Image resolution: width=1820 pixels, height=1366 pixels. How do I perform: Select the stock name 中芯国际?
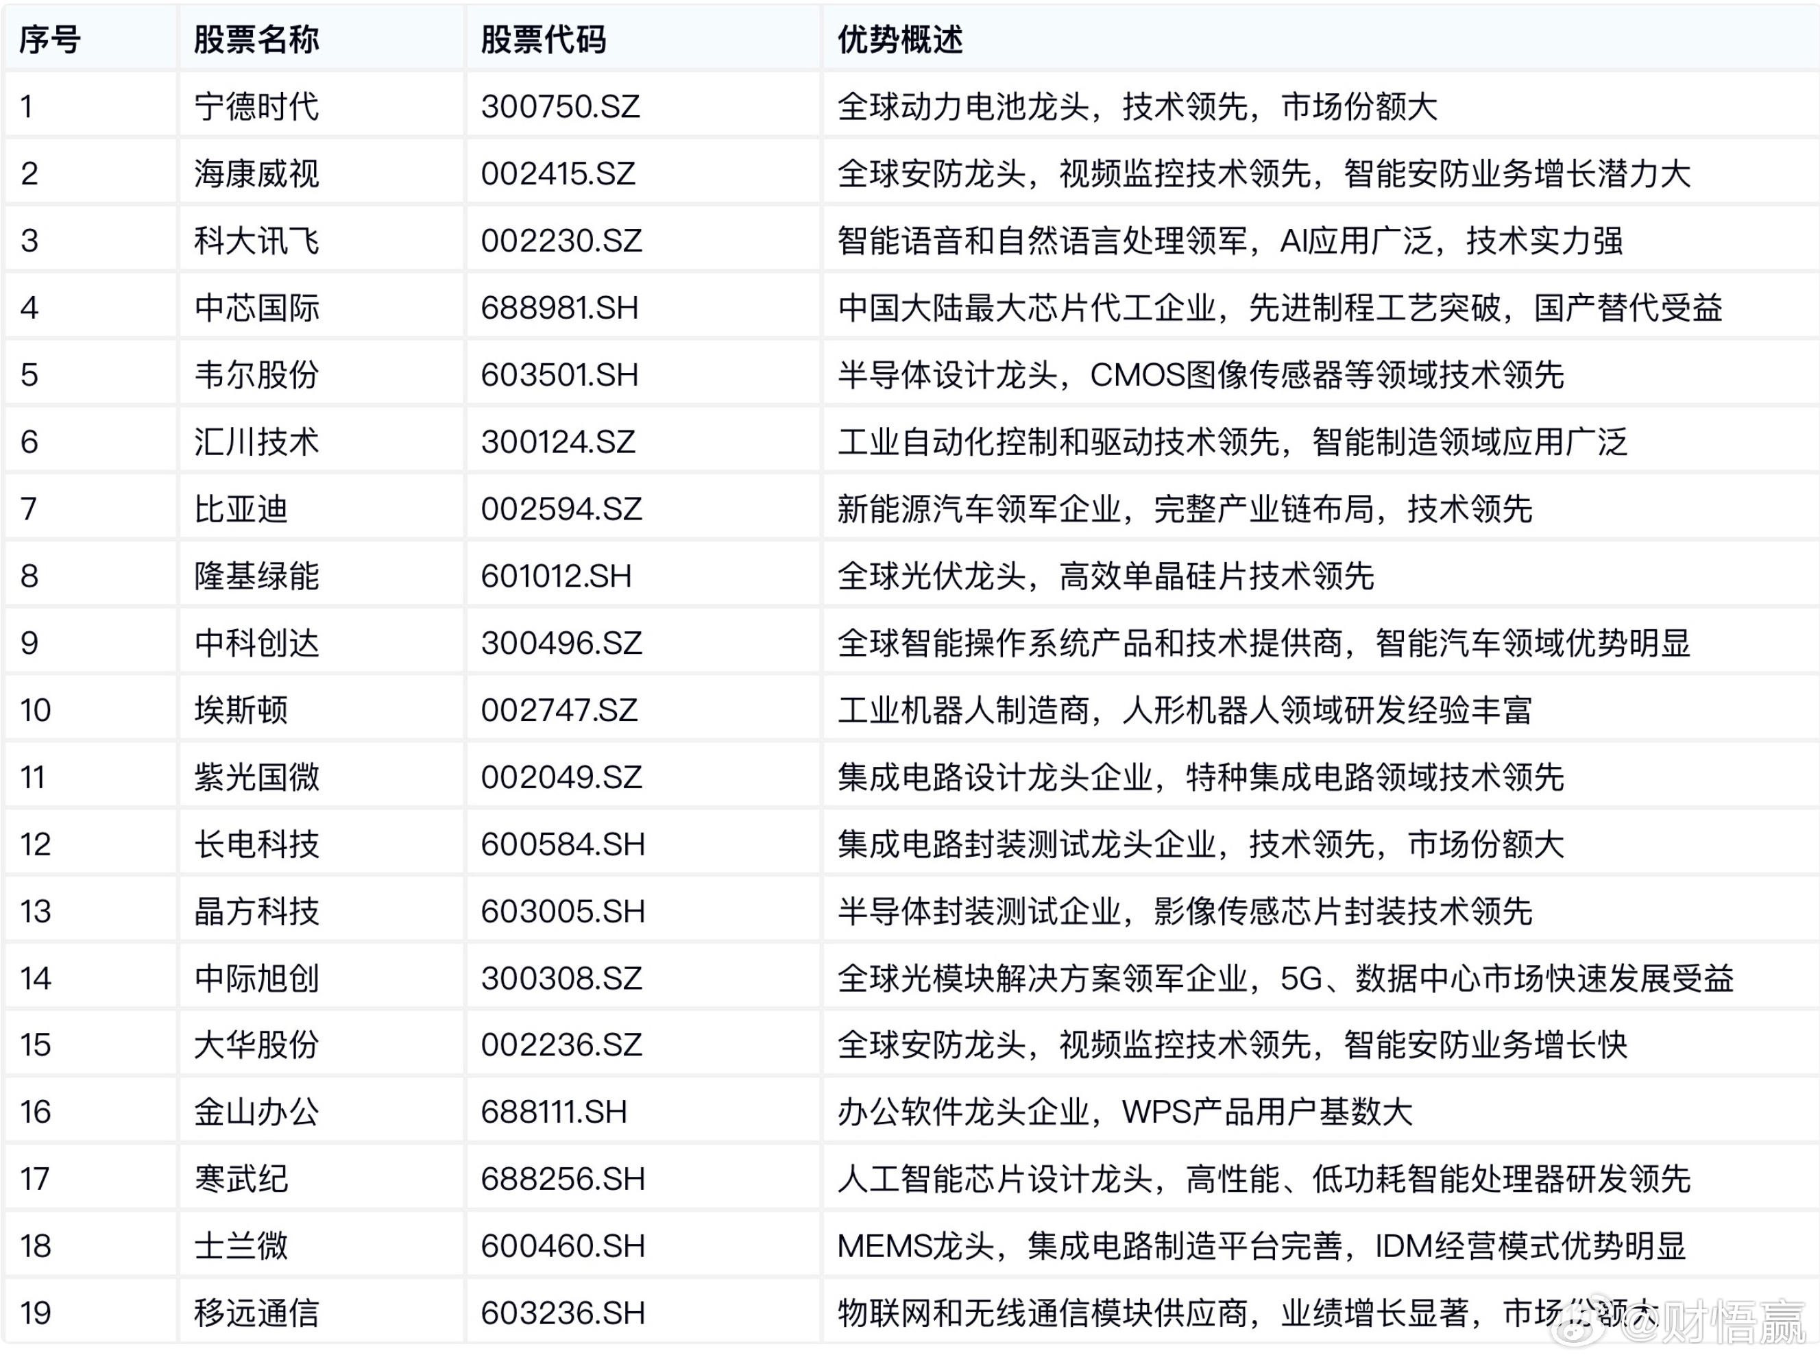pos(256,308)
